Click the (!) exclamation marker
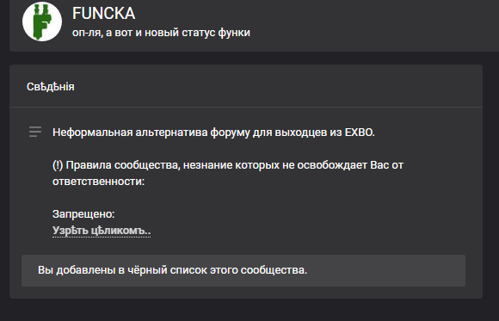The height and width of the screenshot is (321, 499). pos(58,165)
